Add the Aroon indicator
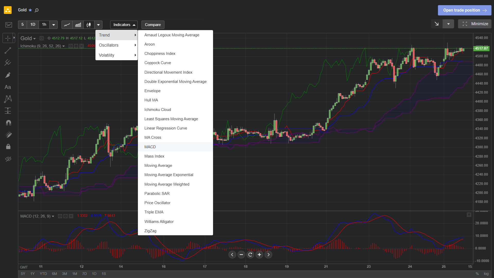The image size is (494, 278). click(175, 44)
